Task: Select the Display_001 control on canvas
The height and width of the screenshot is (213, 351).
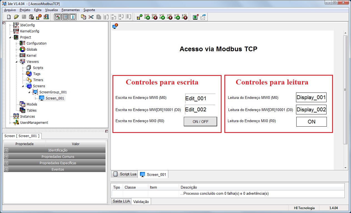Action: [311, 97]
